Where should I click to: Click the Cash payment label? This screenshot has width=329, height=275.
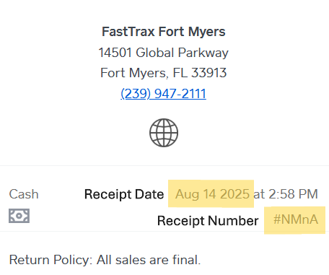pyautogui.click(x=24, y=194)
